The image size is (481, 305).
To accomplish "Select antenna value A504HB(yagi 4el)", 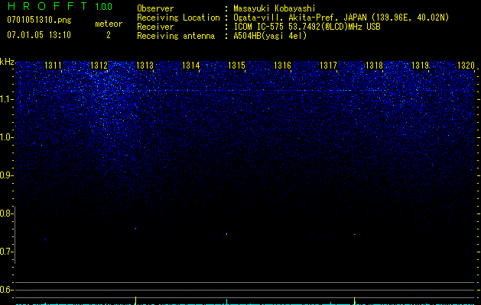I will (x=270, y=36).
